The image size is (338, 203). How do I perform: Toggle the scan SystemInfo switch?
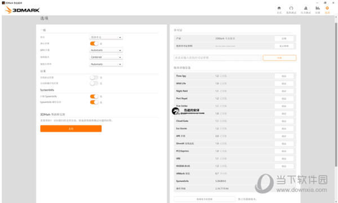pos(94,97)
